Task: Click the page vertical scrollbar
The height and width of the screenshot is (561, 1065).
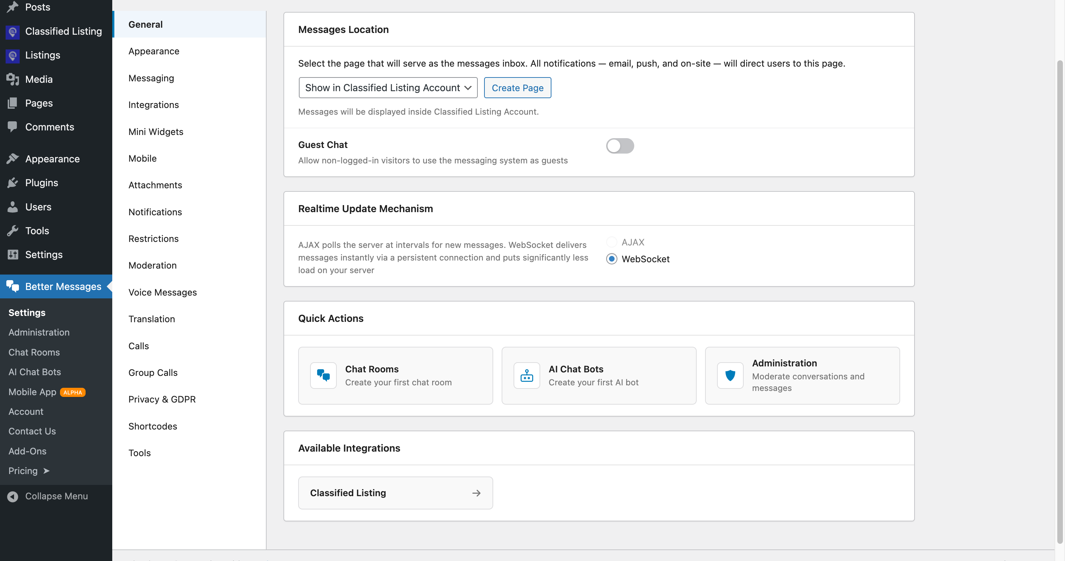Action: click(1060, 302)
